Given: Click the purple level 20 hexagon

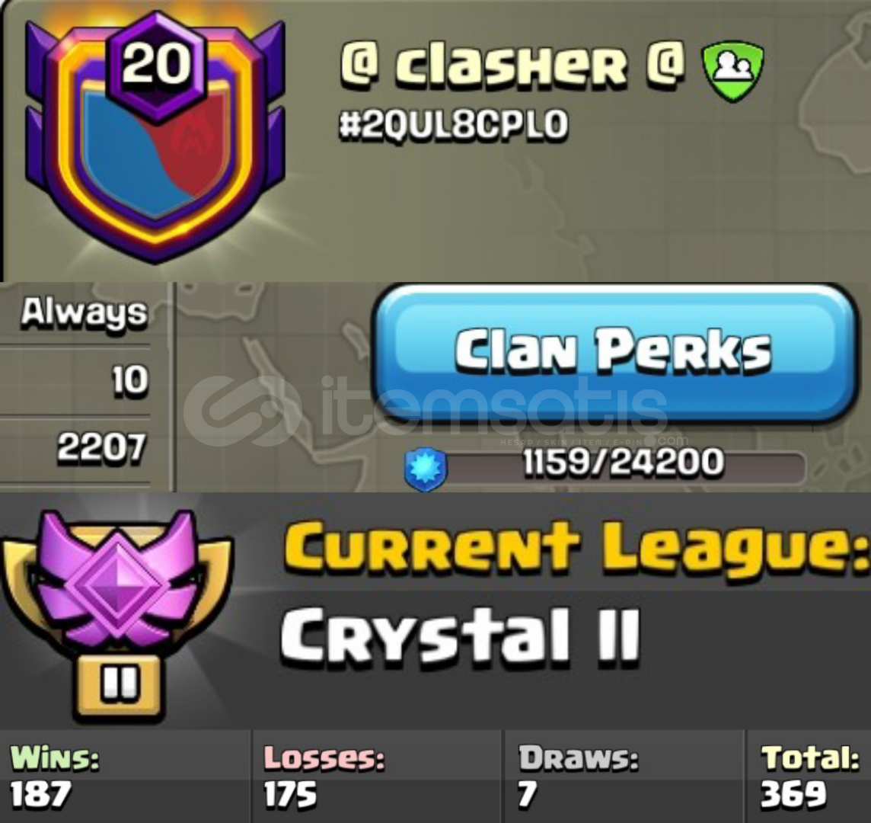Looking at the screenshot, I should 157,64.
